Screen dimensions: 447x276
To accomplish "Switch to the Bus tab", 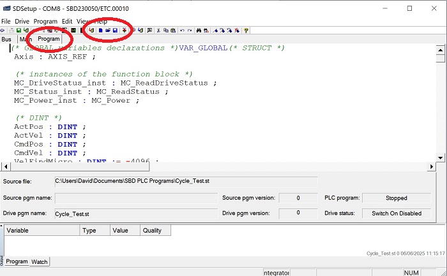I will click(7, 40).
